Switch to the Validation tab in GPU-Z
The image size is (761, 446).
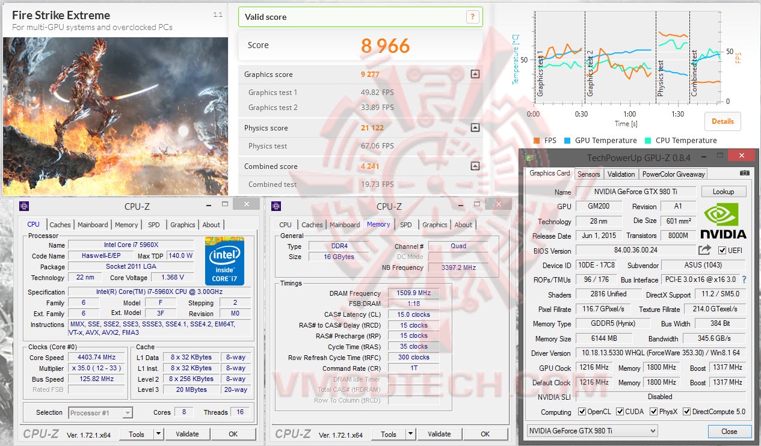621,174
